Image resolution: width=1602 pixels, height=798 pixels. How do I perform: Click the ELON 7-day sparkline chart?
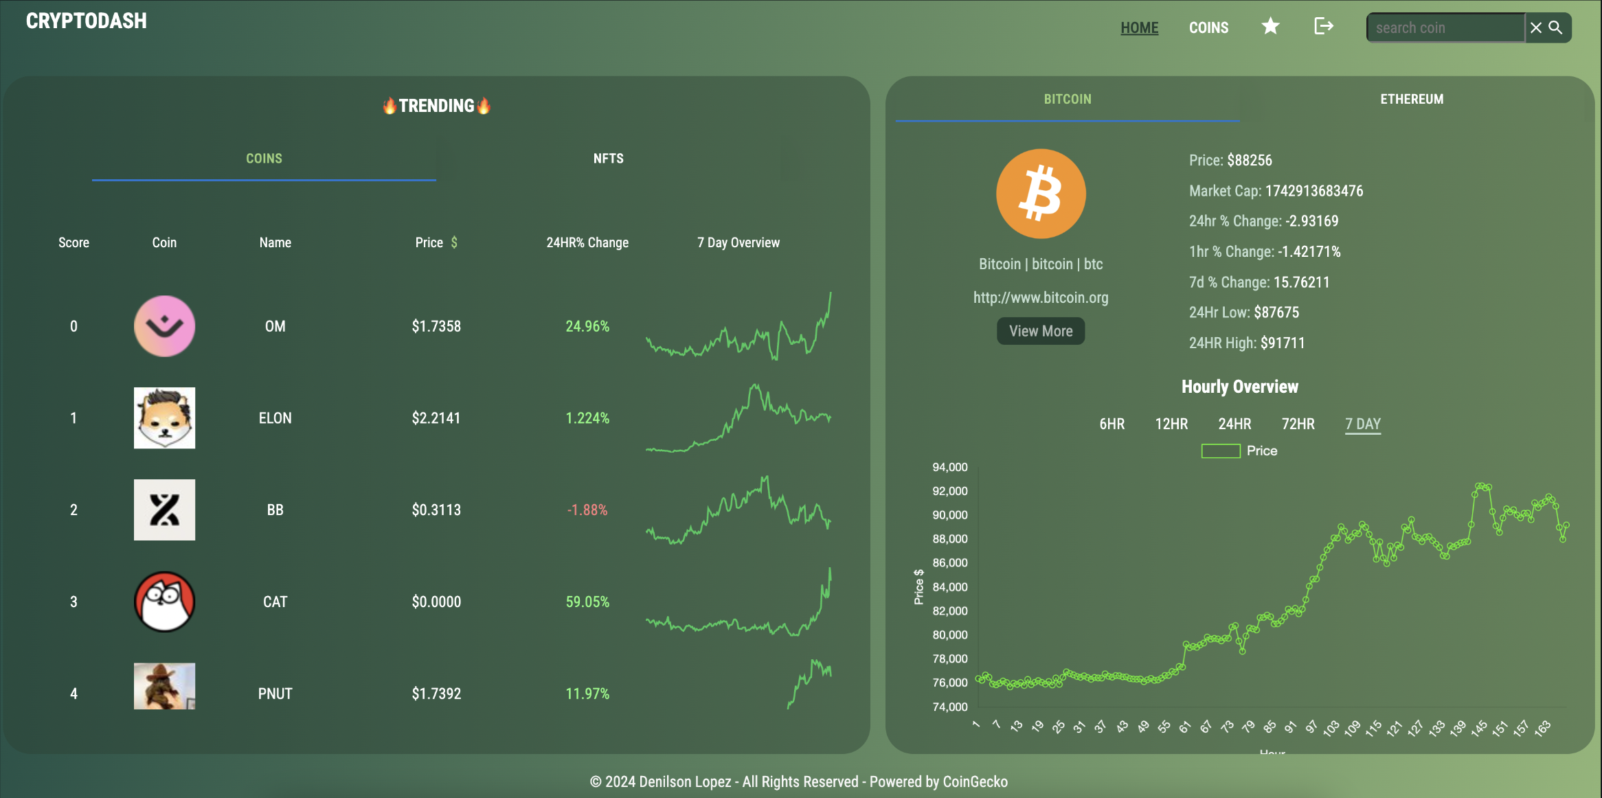(738, 418)
